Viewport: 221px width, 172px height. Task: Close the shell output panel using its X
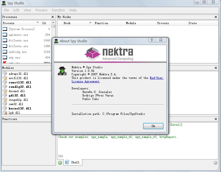(216, 119)
